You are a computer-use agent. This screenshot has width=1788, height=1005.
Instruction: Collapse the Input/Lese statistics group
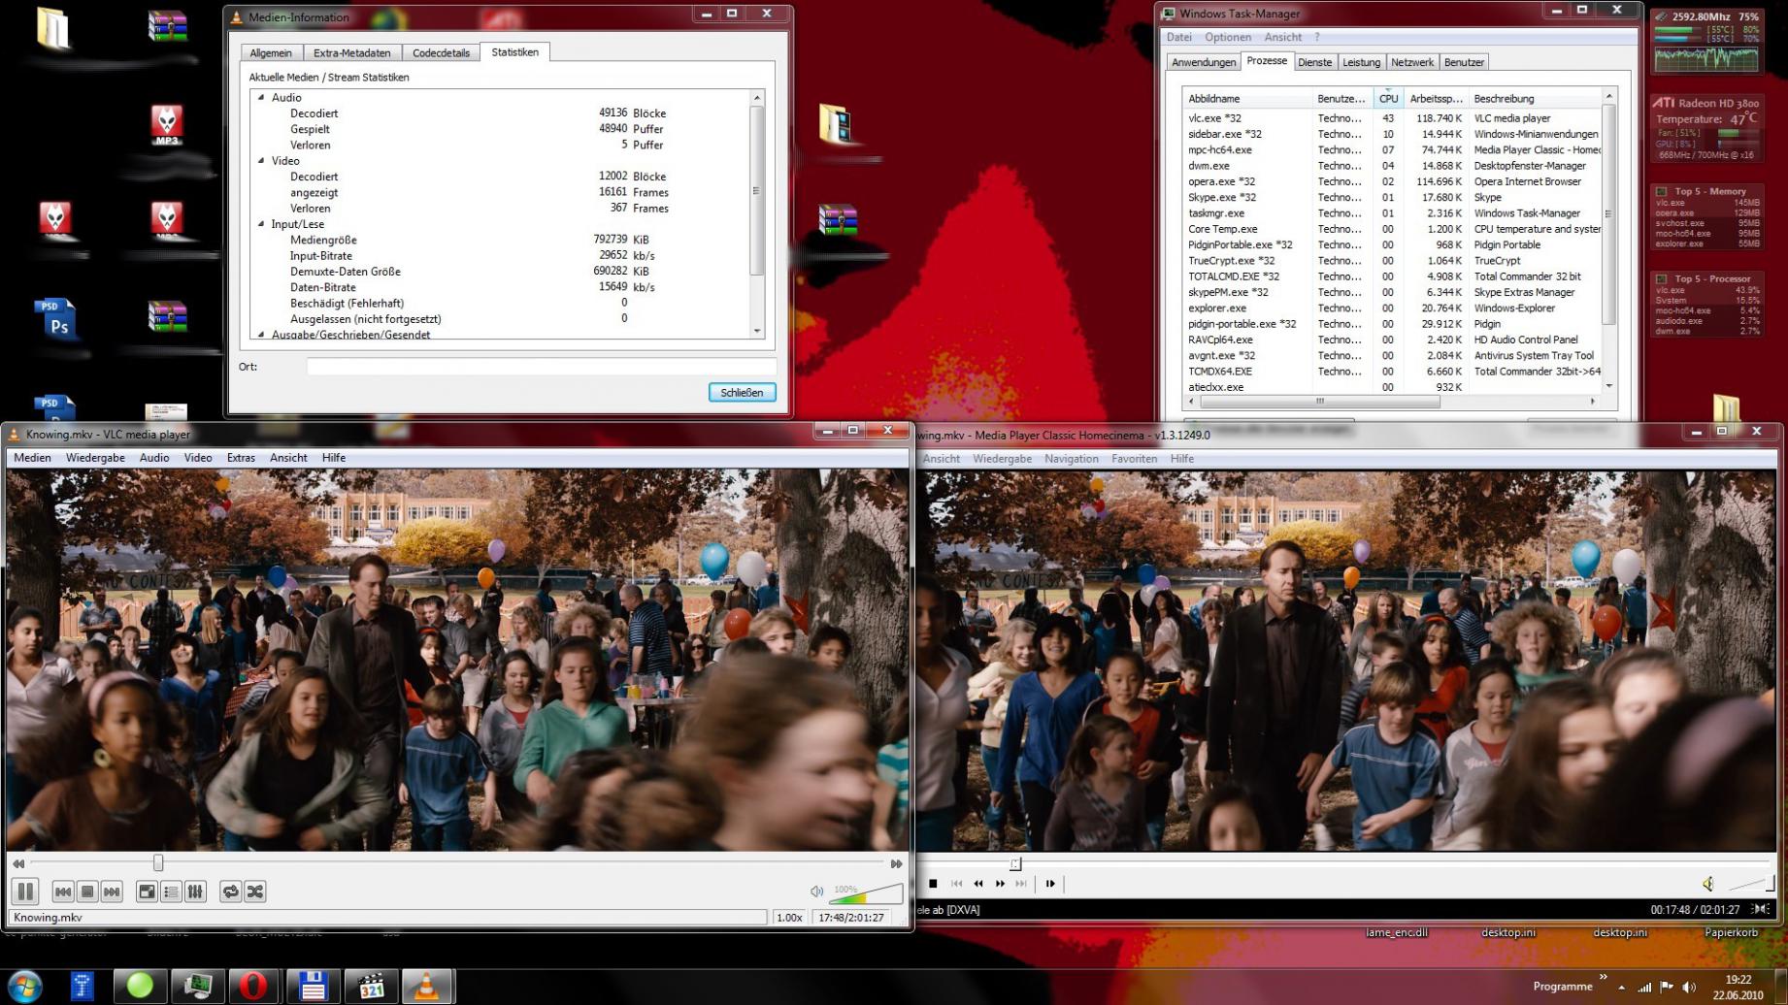[x=261, y=224]
